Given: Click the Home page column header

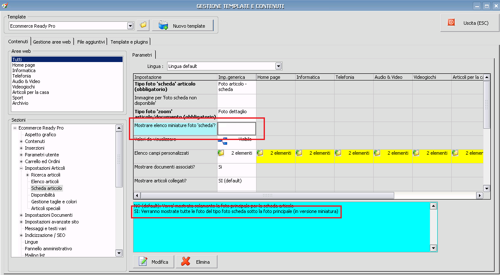Looking at the screenshot, I should 276,77.
